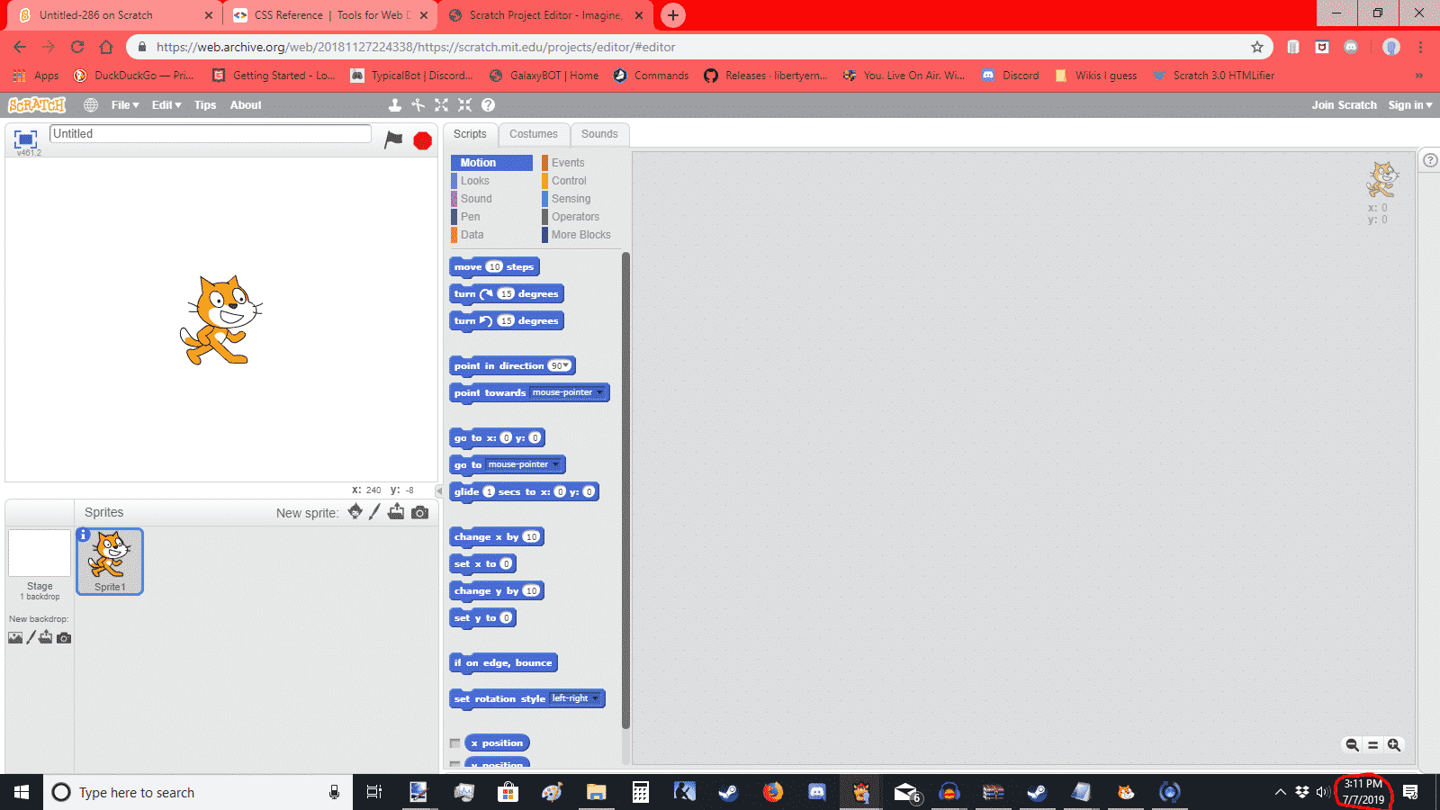Image resolution: width=1440 pixels, height=810 pixels.
Task: Take new sprite photo with camera icon
Action: point(419,512)
